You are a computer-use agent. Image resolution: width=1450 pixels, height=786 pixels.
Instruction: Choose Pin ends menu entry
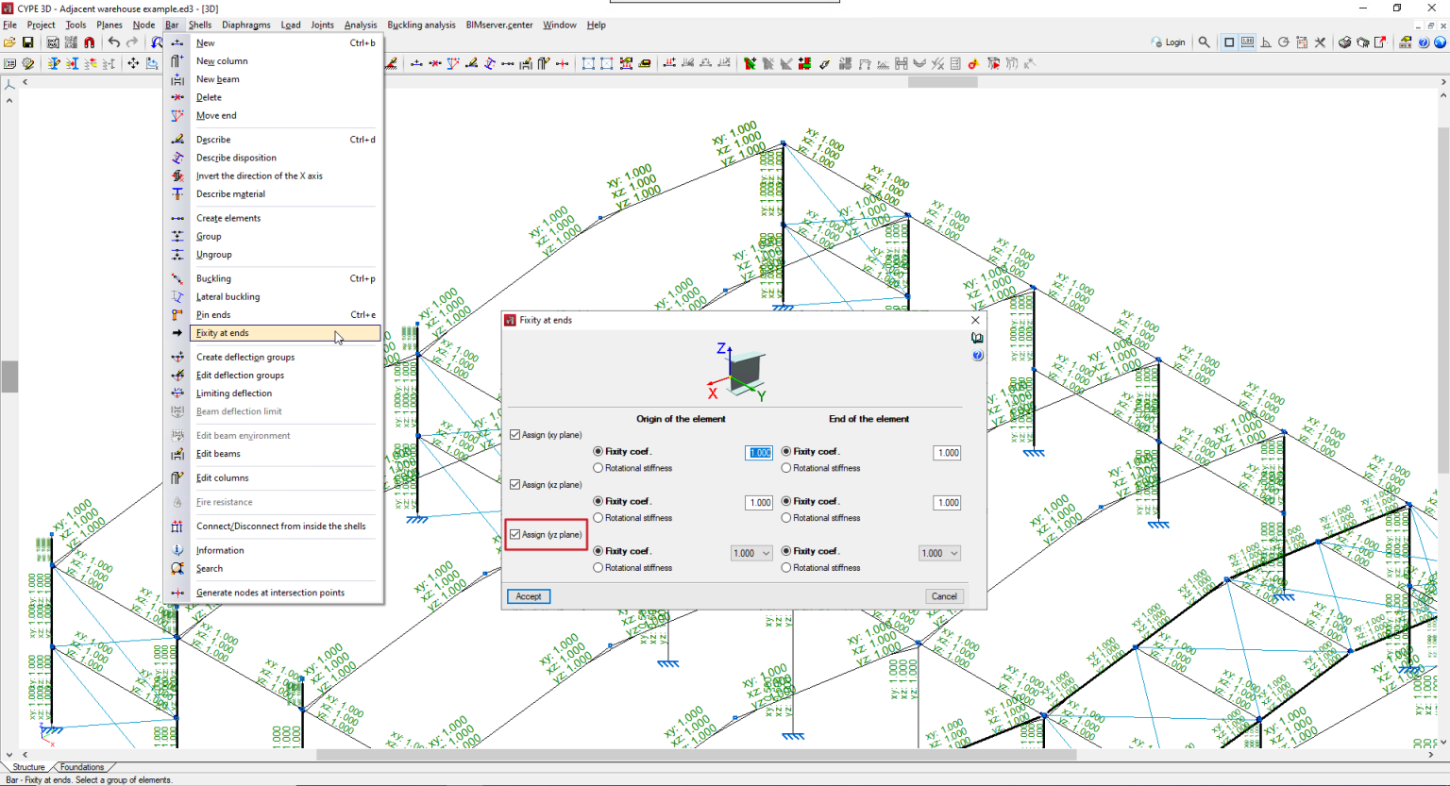[213, 315]
